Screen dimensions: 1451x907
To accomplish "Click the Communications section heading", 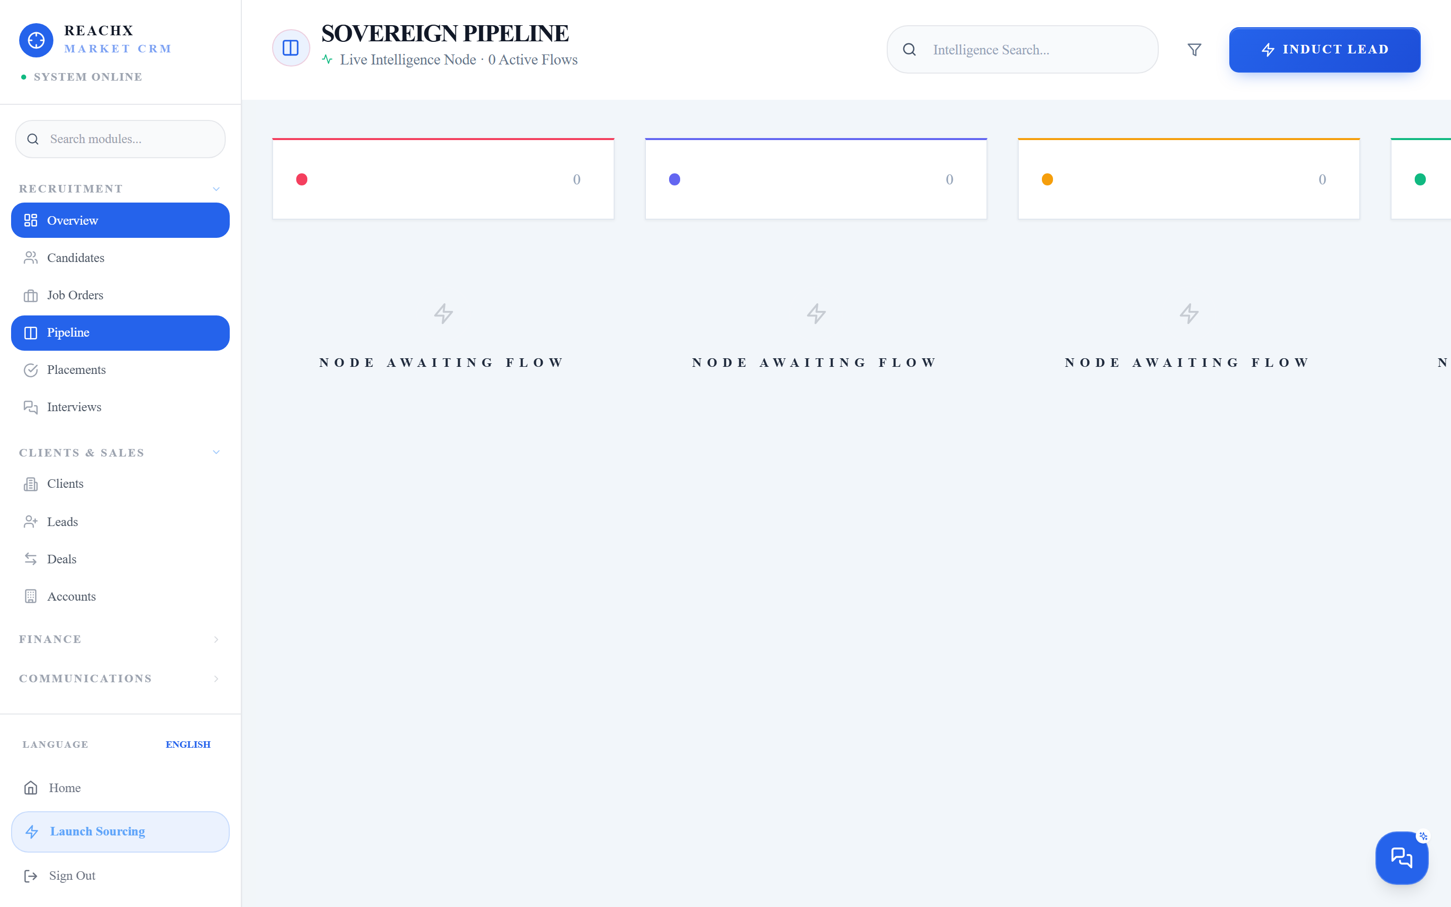I will click(85, 679).
